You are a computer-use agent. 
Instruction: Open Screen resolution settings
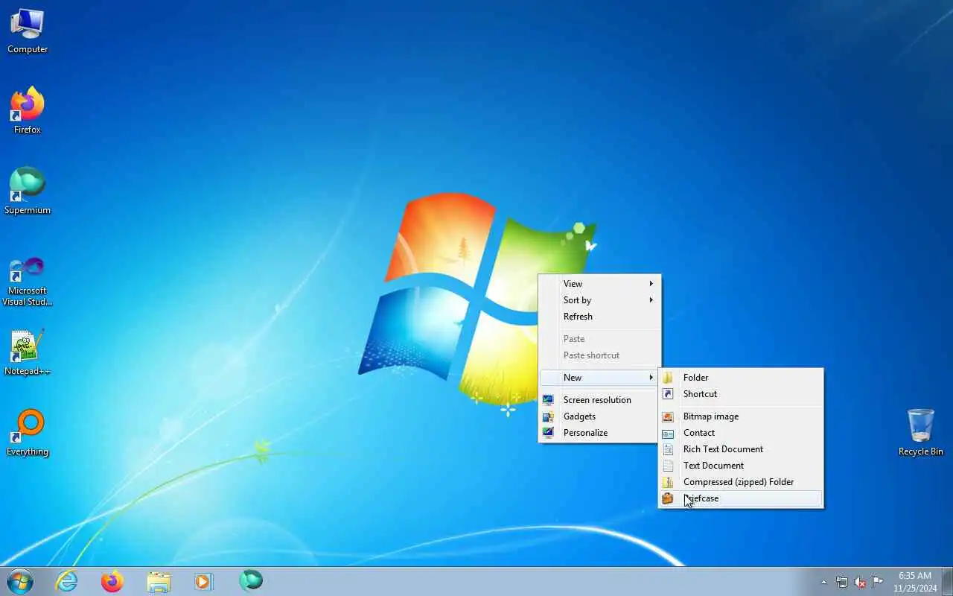point(599,400)
